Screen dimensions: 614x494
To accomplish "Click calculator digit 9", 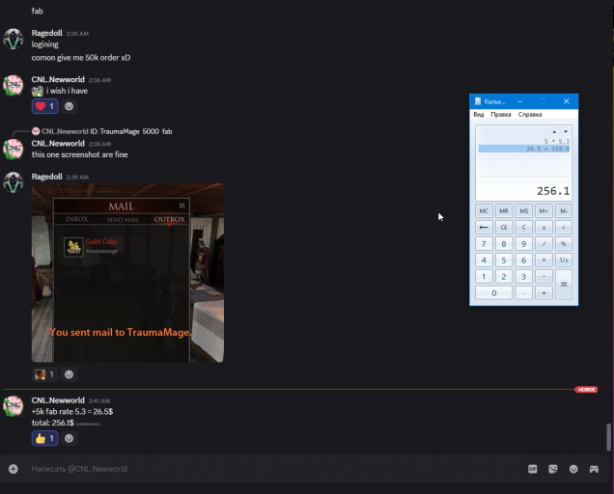I will pos(524,244).
